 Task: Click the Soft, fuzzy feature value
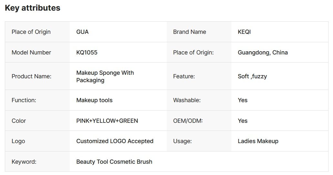[252, 76]
